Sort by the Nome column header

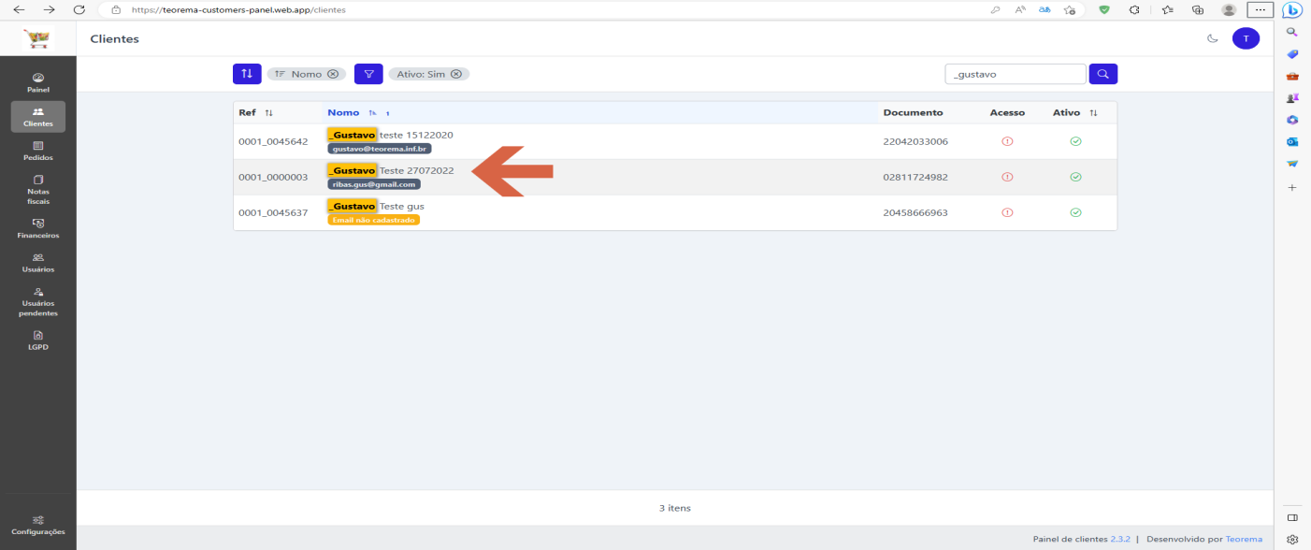pyautogui.click(x=358, y=112)
